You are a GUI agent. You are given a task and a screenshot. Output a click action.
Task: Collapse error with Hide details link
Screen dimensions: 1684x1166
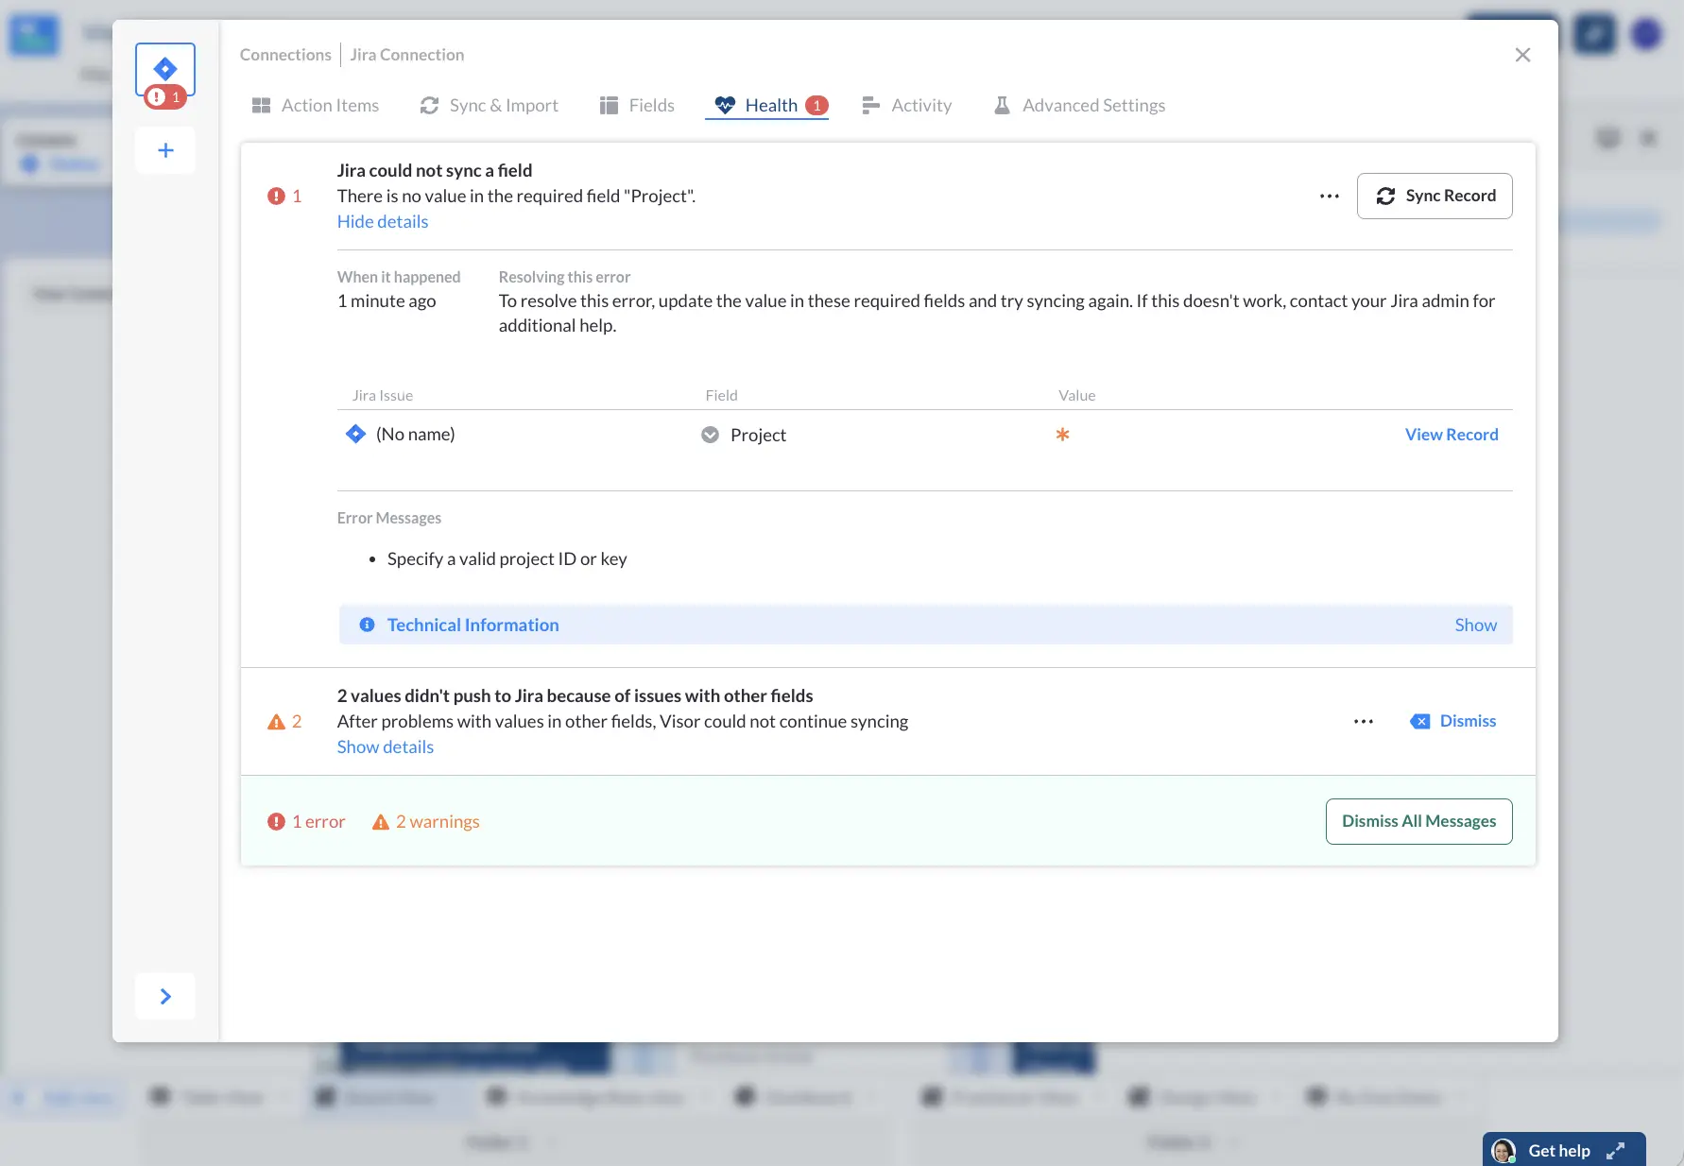tap(383, 221)
